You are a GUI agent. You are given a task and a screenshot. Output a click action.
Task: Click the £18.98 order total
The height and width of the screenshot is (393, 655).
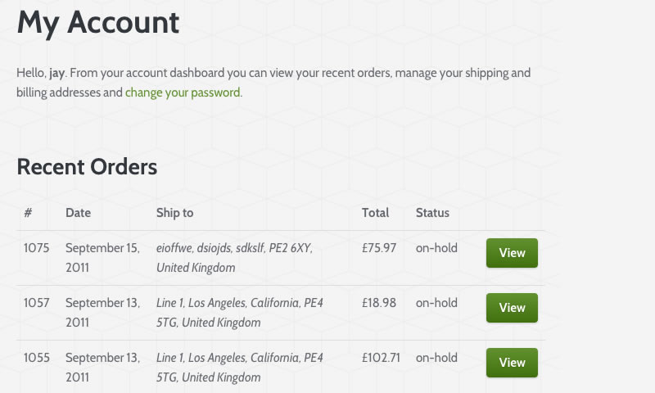click(379, 302)
